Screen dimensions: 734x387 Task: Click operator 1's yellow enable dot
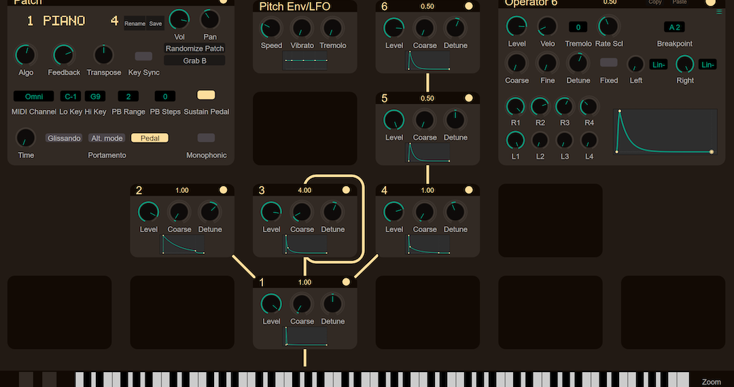[x=346, y=282]
